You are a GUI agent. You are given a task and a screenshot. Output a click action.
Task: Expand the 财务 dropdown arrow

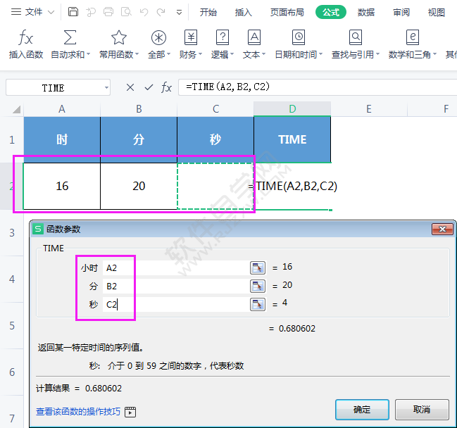click(x=200, y=54)
